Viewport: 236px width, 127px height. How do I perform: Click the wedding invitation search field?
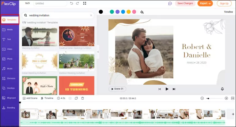pos(58,15)
